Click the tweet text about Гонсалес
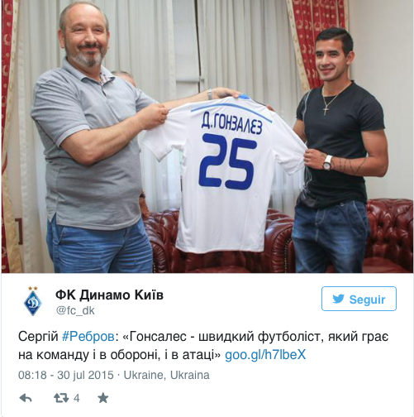The width and height of the screenshot is (414, 417). (x=203, y=346)
